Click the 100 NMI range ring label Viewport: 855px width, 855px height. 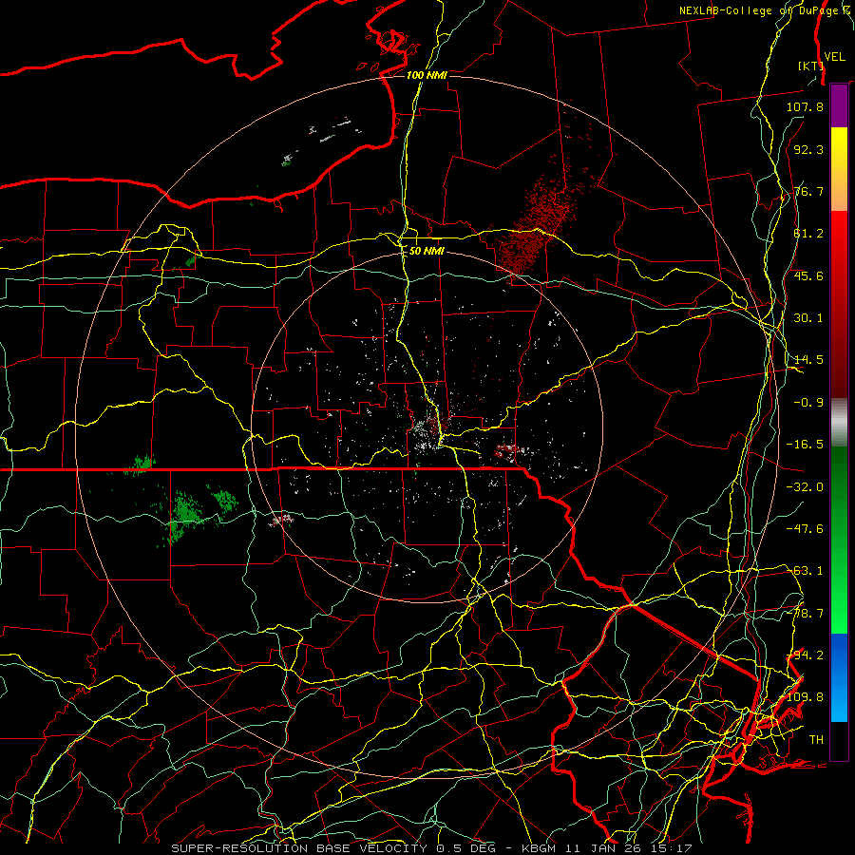(427, 75)
